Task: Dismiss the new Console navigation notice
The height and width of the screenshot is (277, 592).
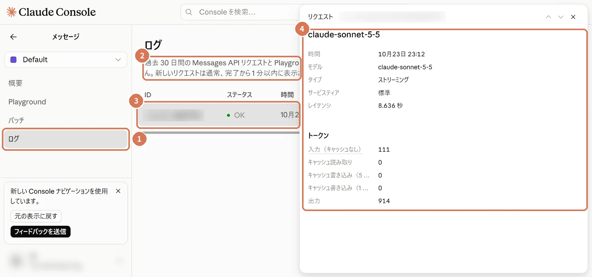Action: (x=118, y=191)
